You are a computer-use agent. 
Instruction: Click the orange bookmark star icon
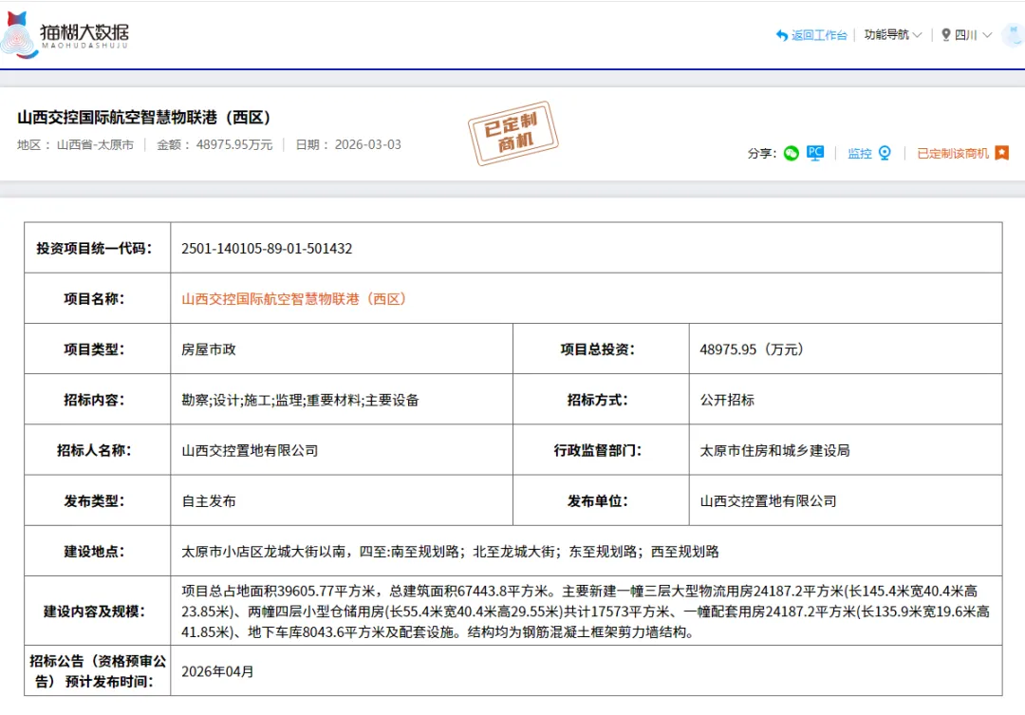(1001, 153)
